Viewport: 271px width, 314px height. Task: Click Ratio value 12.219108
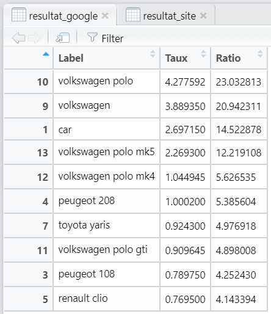[239, 153]
